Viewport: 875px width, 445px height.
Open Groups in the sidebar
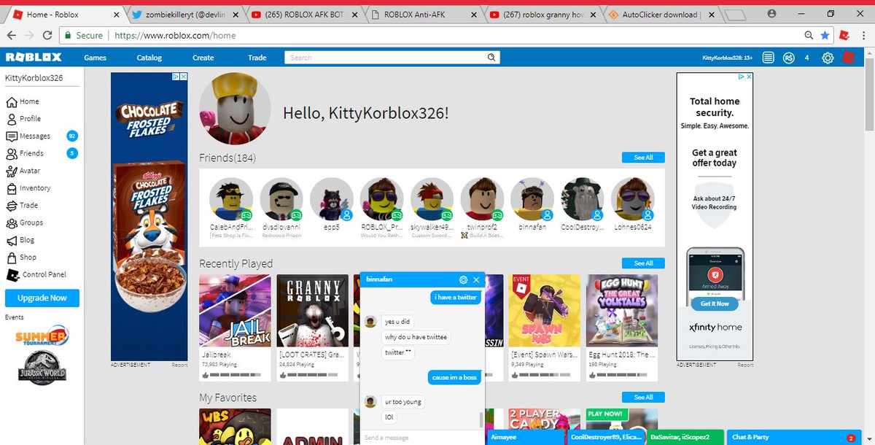coord(25,222)
